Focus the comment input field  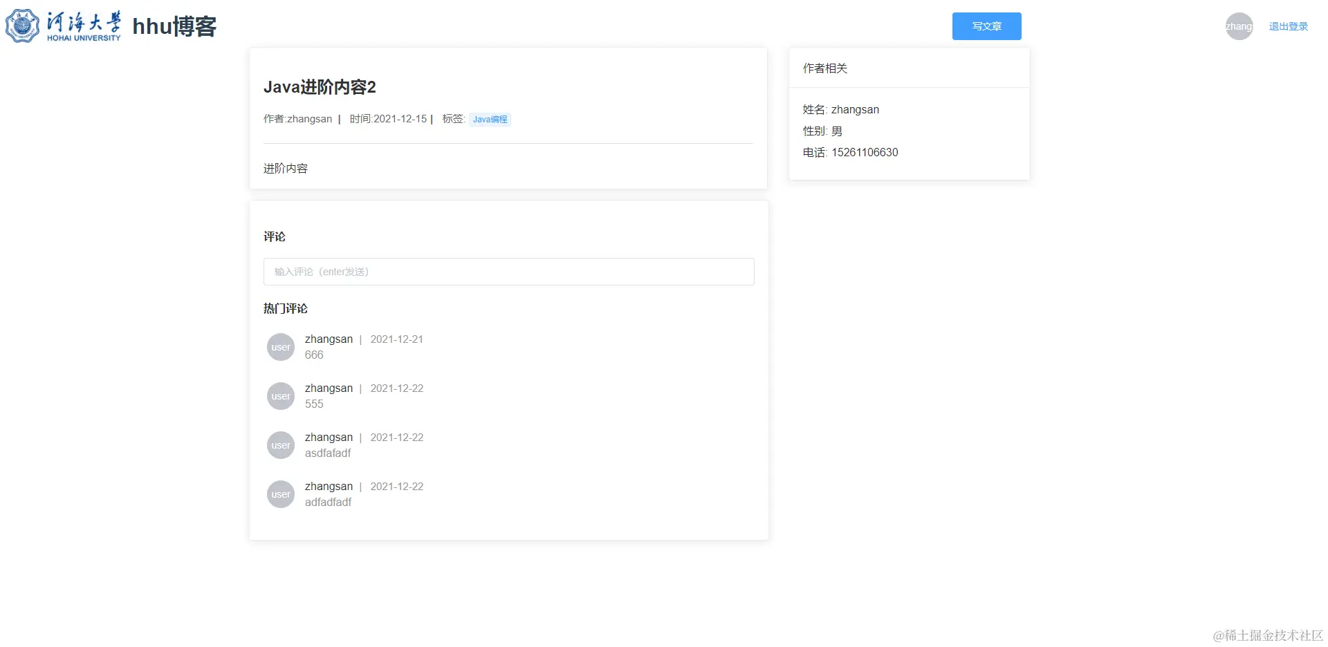coord(508,271)
